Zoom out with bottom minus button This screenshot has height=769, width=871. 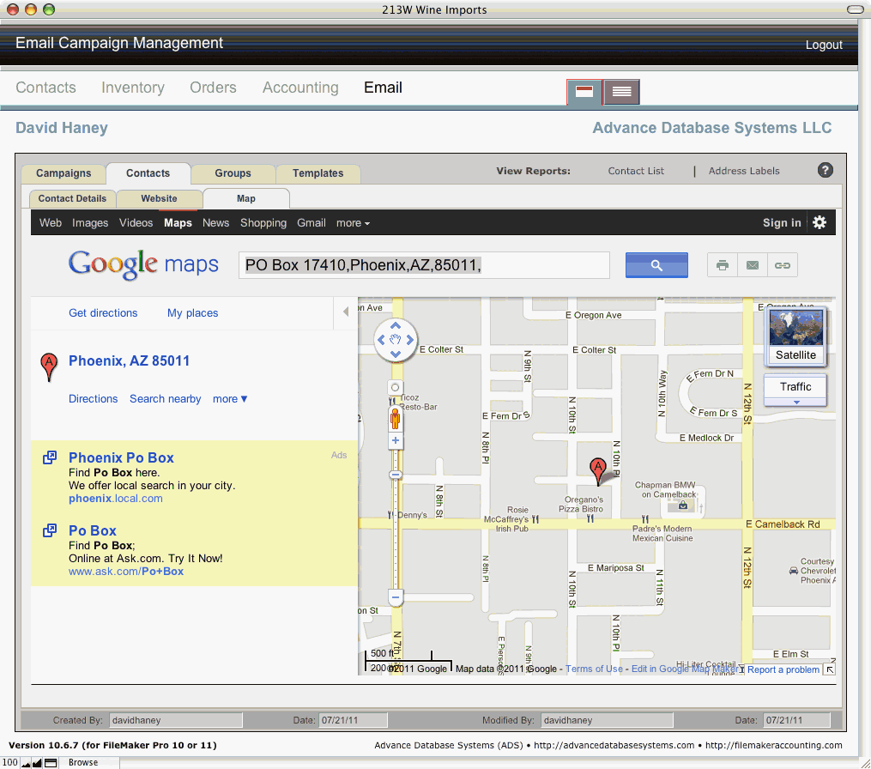point(395,598)
